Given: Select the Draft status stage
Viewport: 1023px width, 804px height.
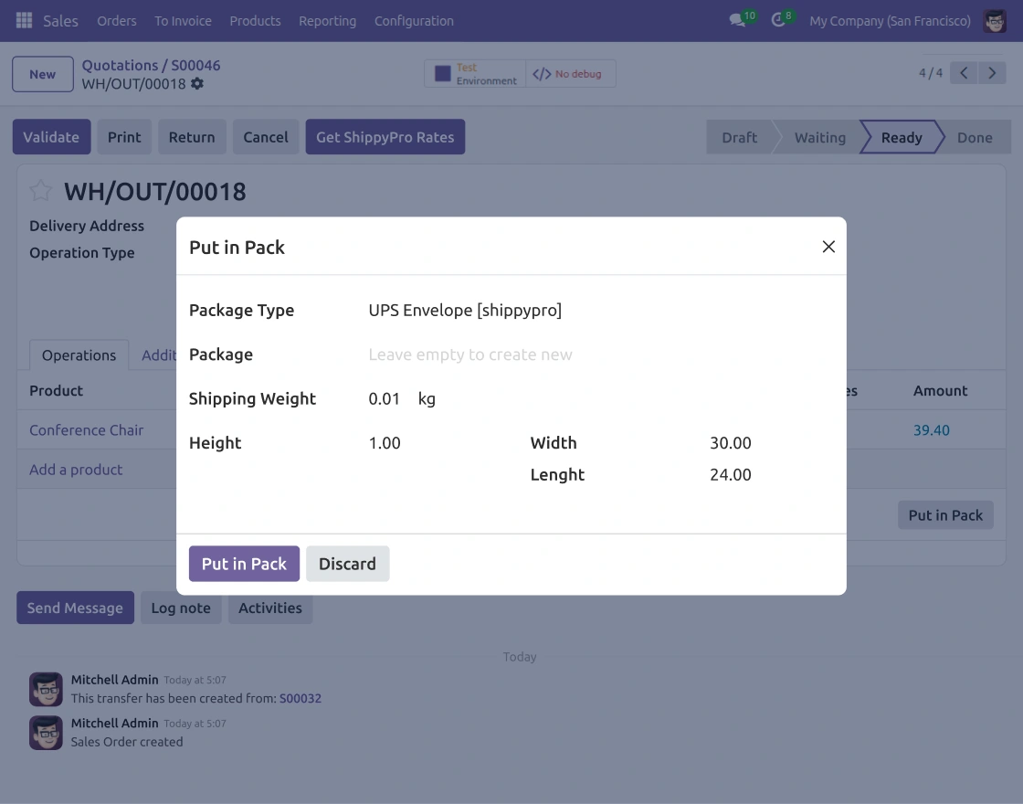Looking at the screenshot, I should coord(739,138).
